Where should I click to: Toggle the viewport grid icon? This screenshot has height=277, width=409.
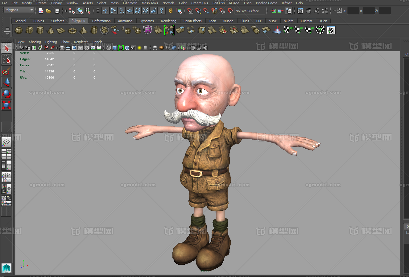click(62, 48)
